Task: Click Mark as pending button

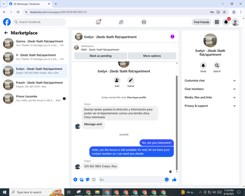Action: [x=100, y=56]
